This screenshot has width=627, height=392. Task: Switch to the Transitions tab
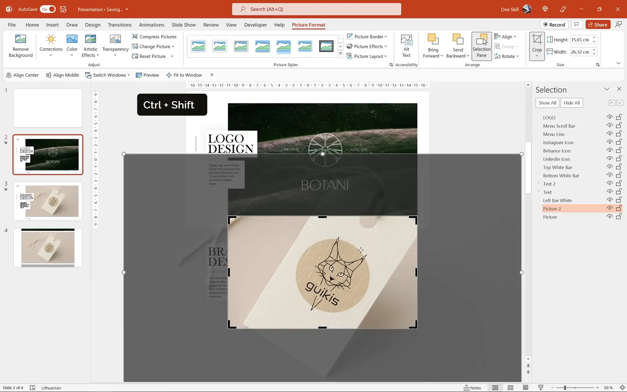(x=119, y=25)
